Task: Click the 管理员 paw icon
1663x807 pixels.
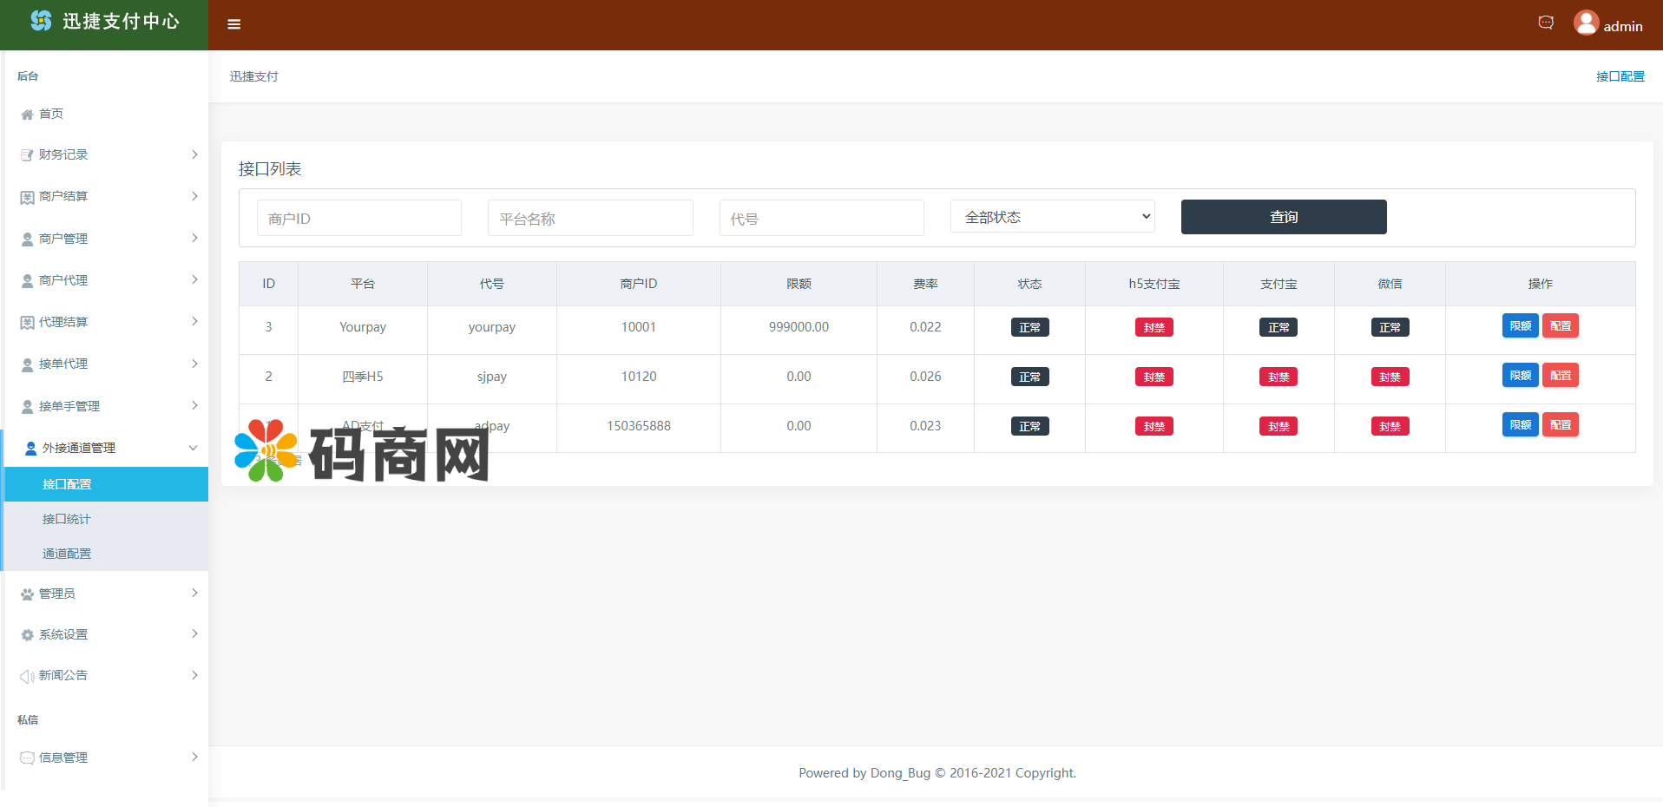Action: 27,594
